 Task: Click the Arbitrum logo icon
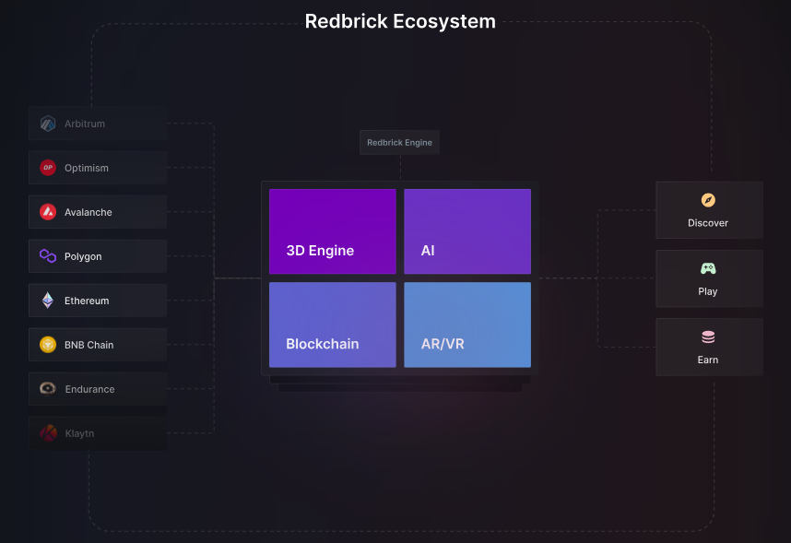tap(48, 124)
